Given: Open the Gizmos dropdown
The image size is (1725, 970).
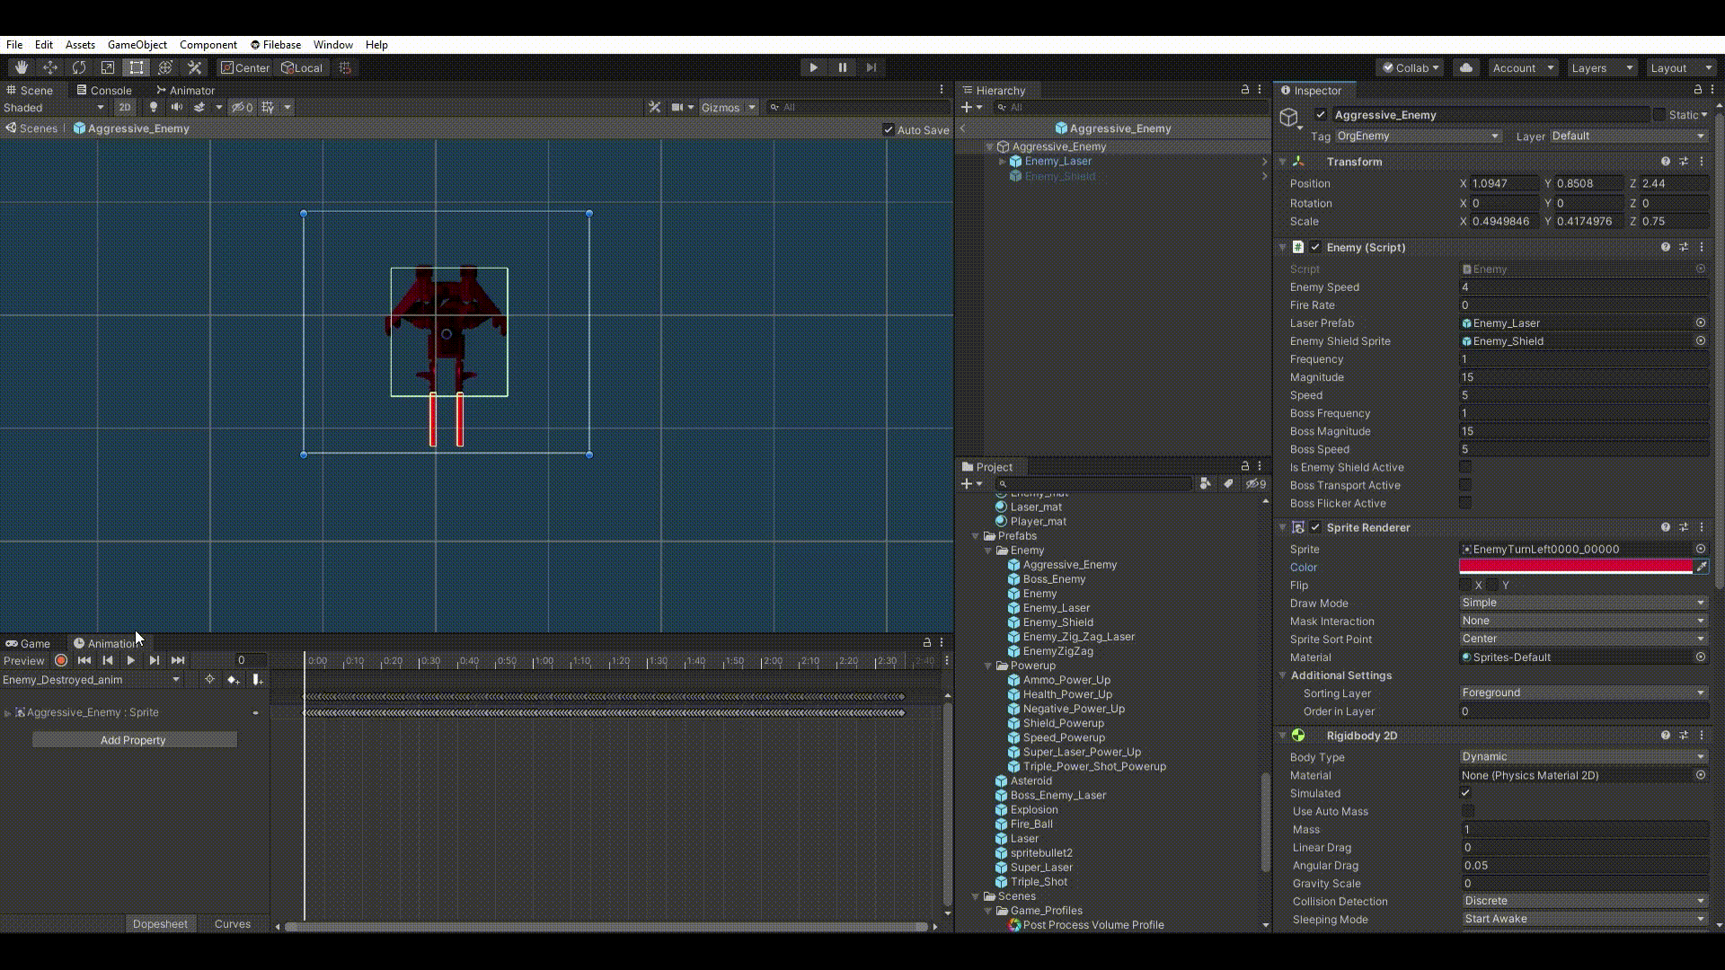Looking at the screenshot, I should point(728,107).
